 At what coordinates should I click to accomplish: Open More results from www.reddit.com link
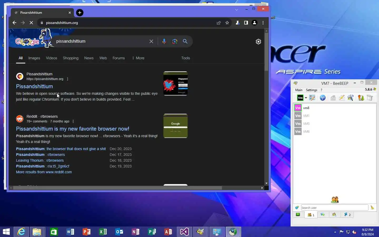(44, 172)
